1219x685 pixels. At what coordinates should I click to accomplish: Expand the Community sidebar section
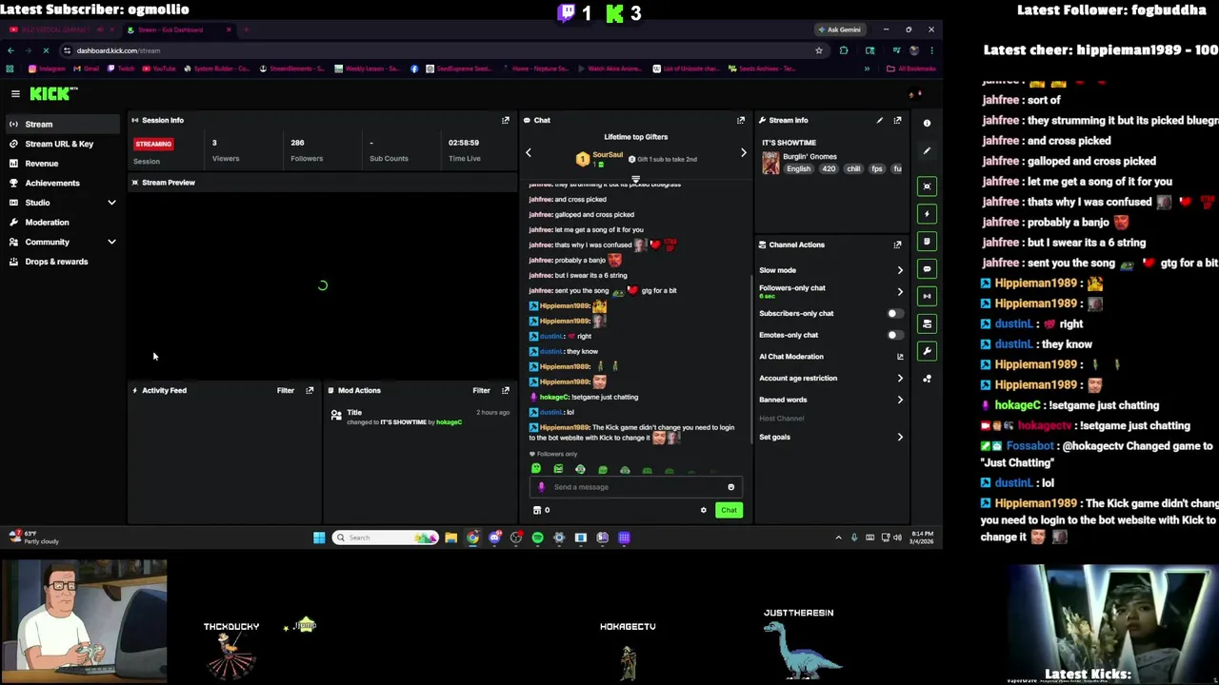click(111, 242)
